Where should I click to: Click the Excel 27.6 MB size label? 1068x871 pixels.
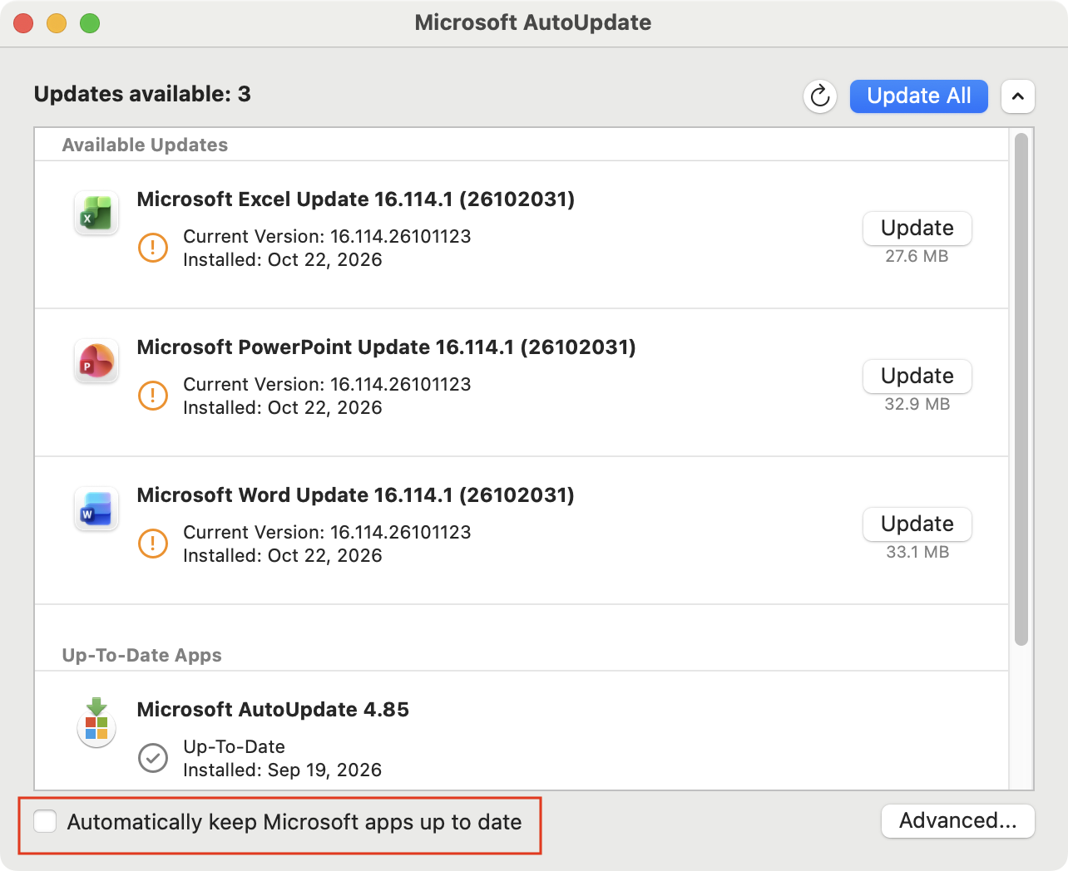tap(917, 256)
